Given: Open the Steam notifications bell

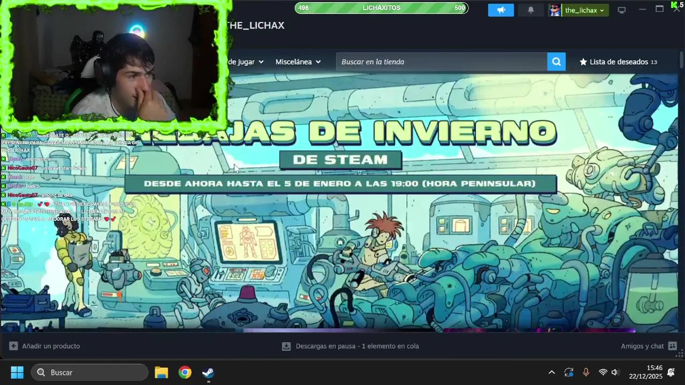Looking at the screenshot, I should tap(530, 10).
